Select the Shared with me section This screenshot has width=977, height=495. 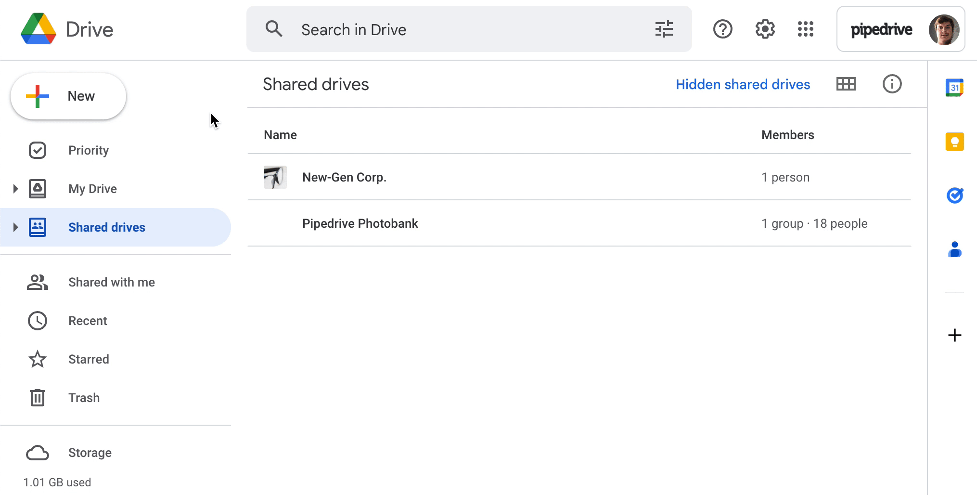tap(111, 282)
